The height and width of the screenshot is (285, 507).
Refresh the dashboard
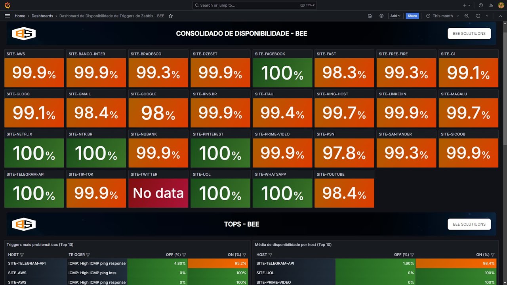coord(478,16)
